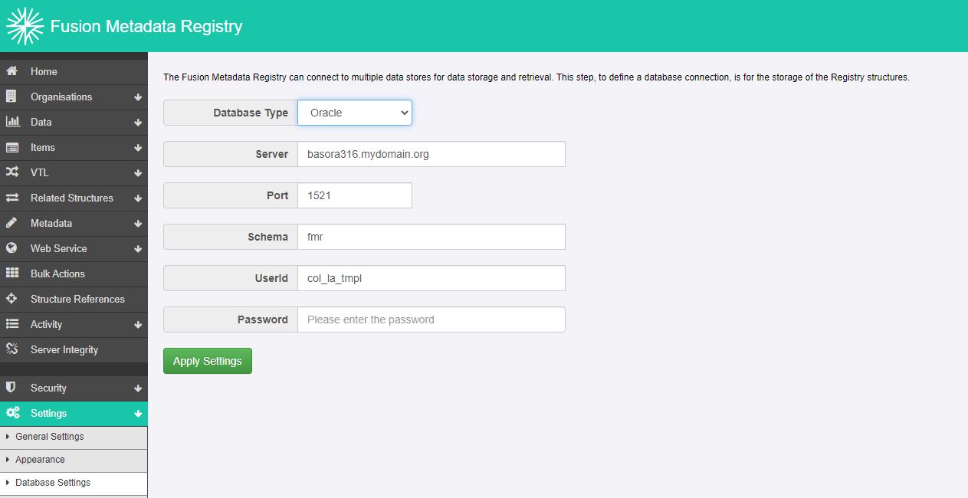Click the VTL shuffle arrows icon
The width and height of the screenshot is (968, 498).
tap(12, 172)
